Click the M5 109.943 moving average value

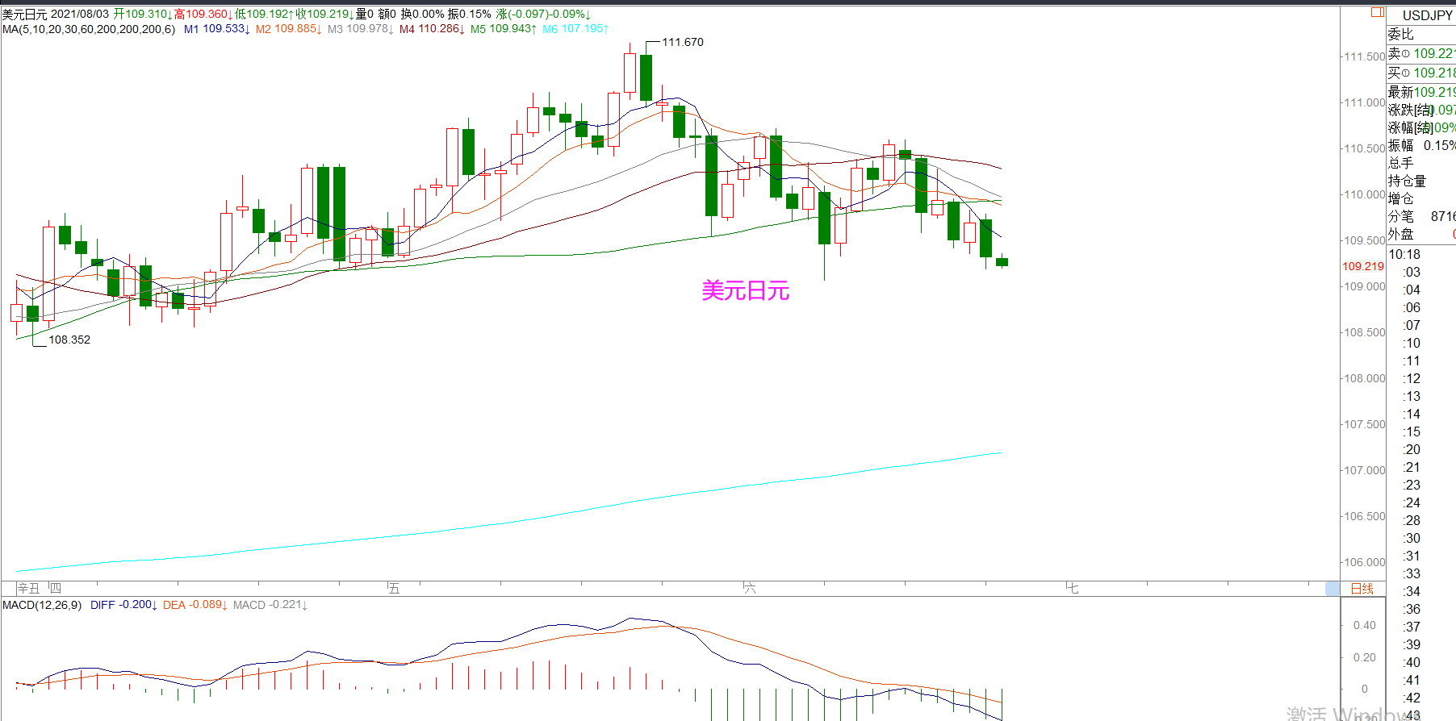(x=504, y=29)
